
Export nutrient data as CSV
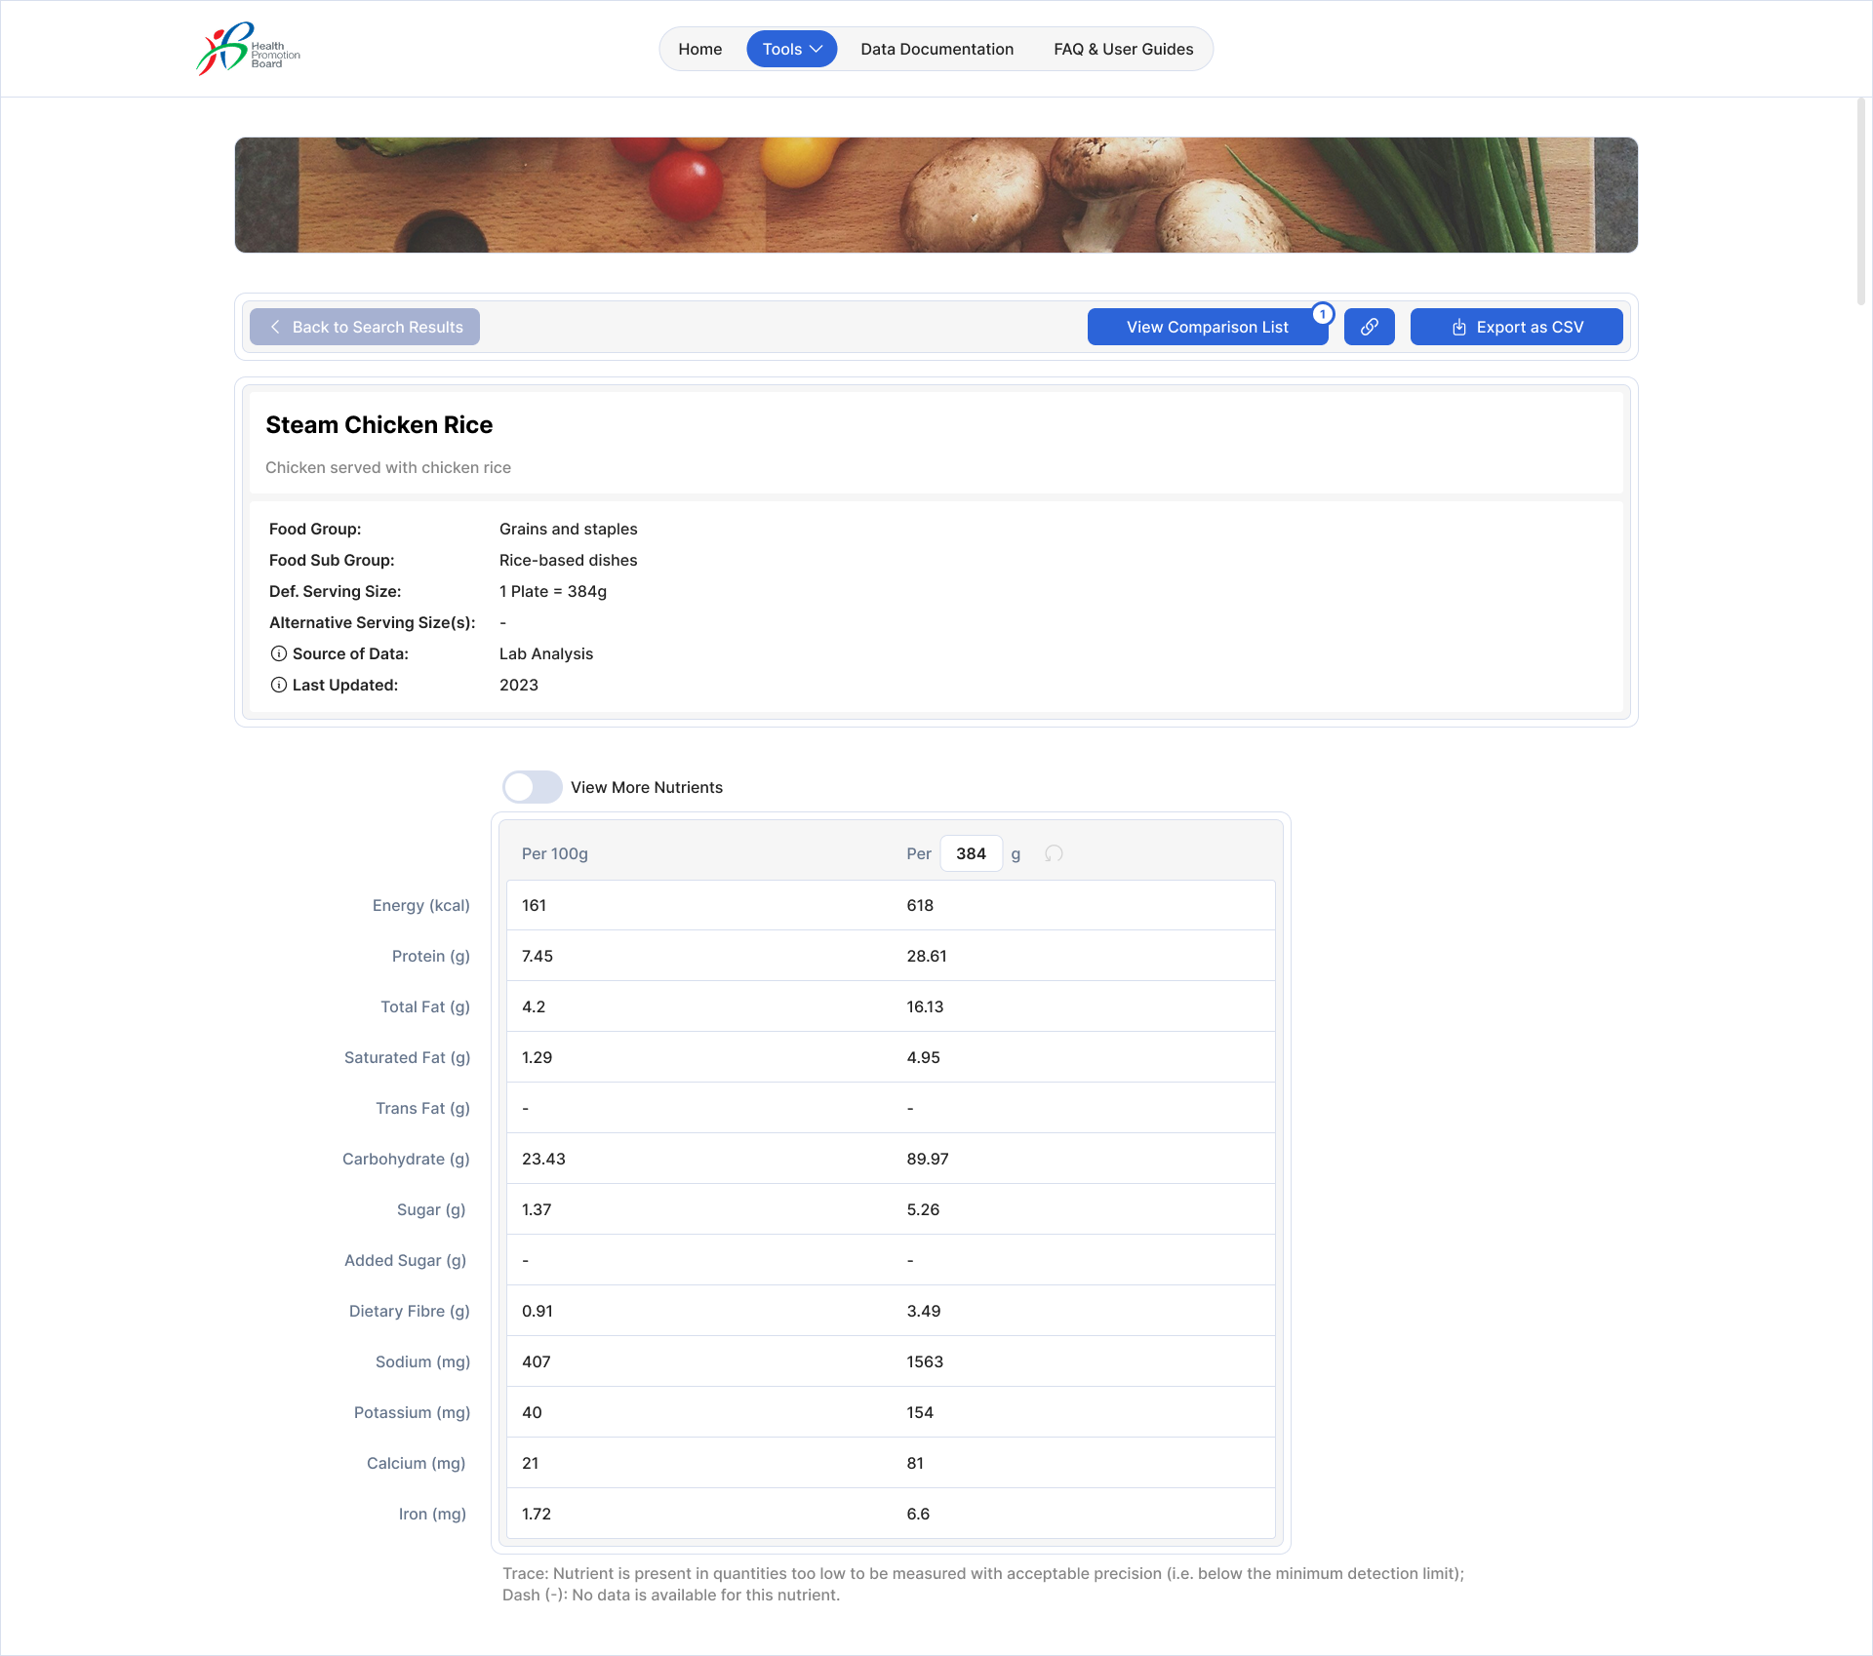(x=1516, y=327)
